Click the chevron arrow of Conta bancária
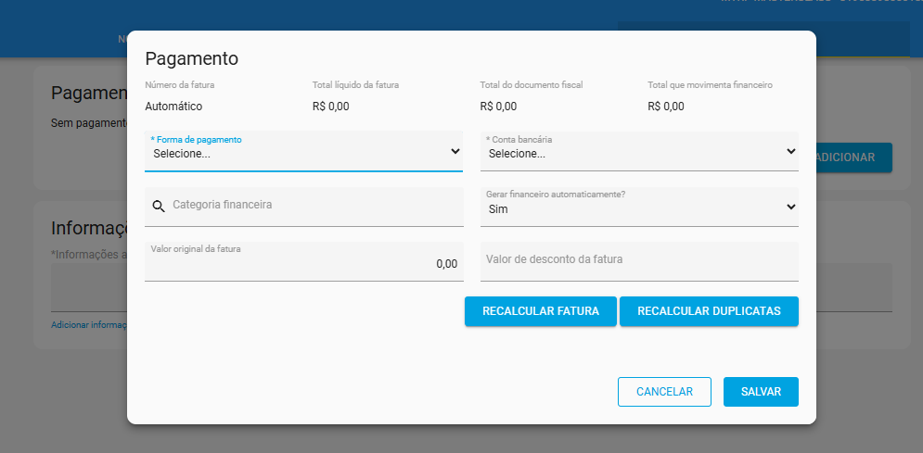Viewport: 923px width, 453px height. [x=791, y=152]
